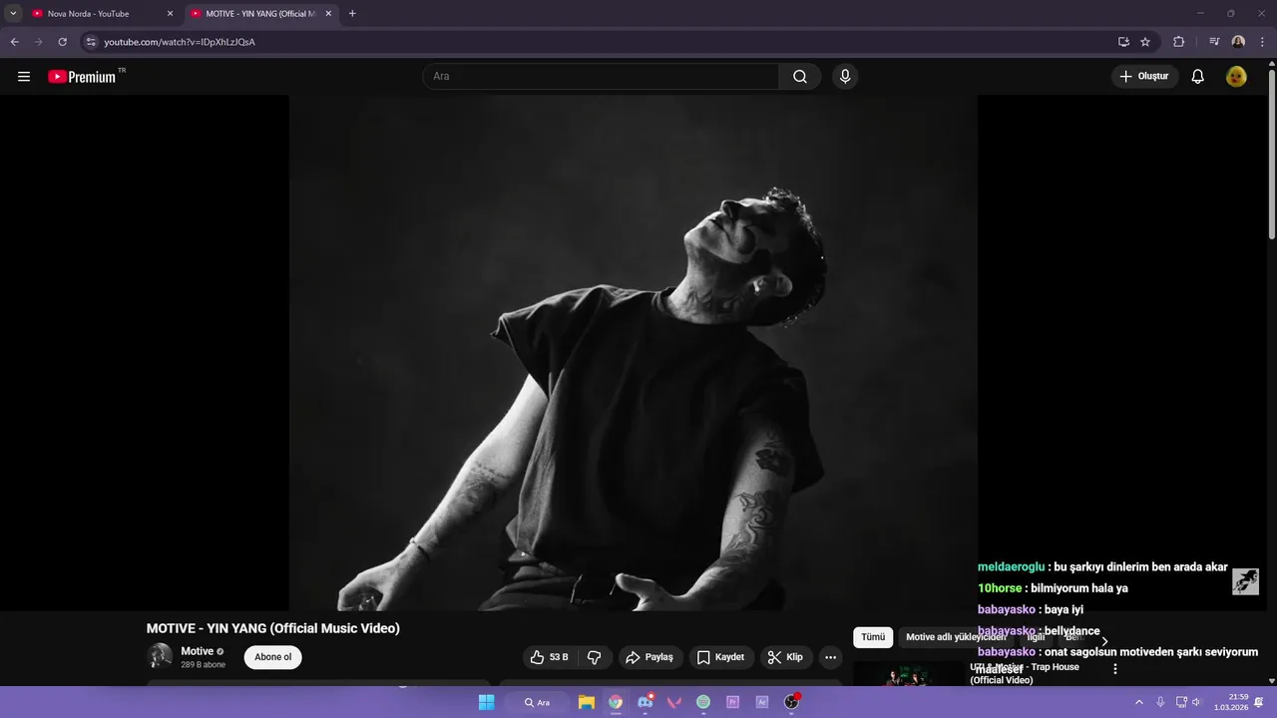The width and height of the screenshot is (1277, 718).
Task: Open the YouTube hamburger guide menu
Action: [x=24, y=77]
